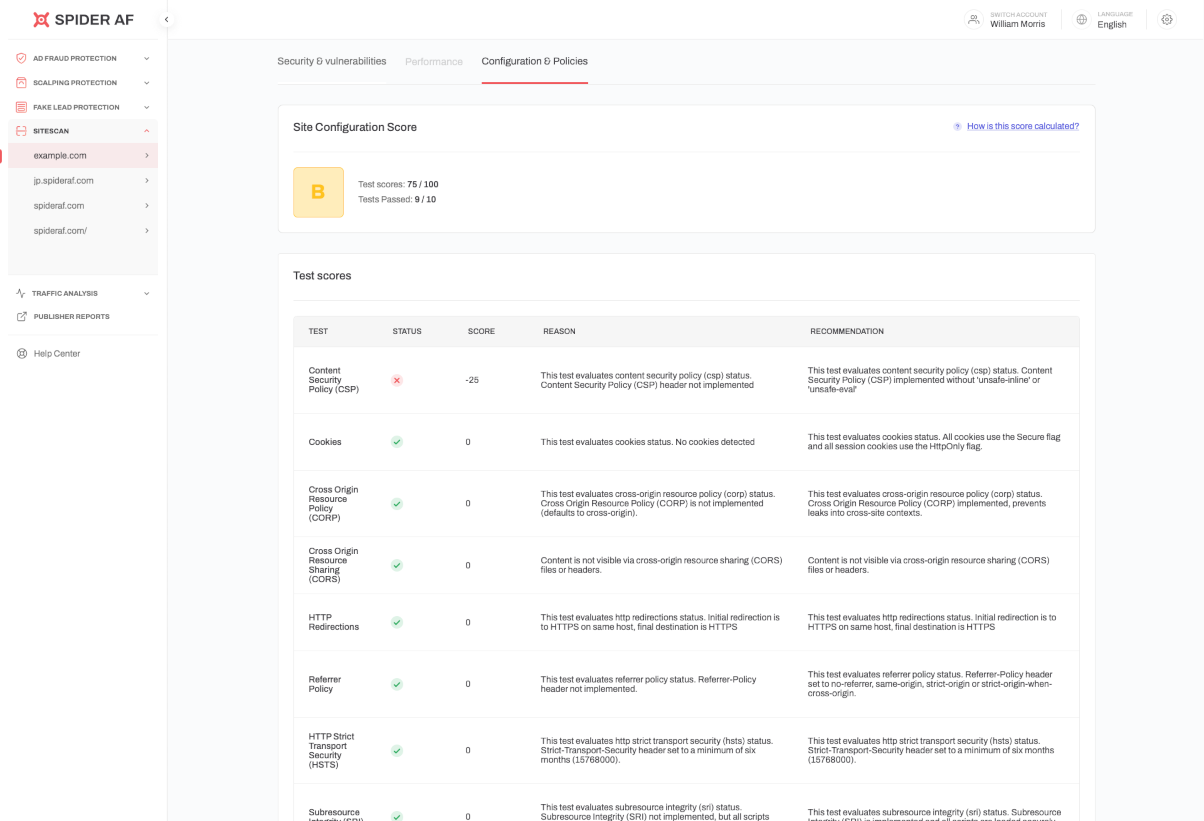Click the language globe icon
The image size is (1204, 821).
pyautogui.click(x=1081, y=20)
